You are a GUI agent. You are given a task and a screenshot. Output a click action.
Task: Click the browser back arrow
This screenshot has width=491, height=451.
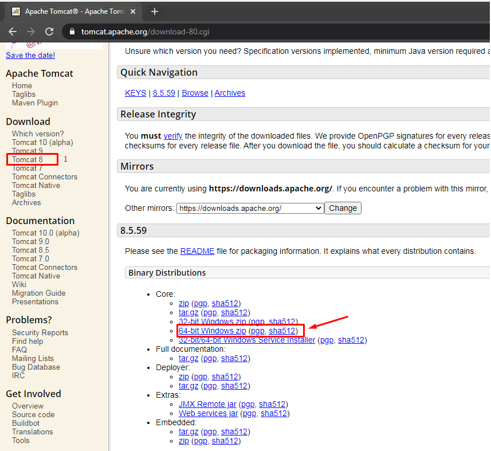point(13,32)
